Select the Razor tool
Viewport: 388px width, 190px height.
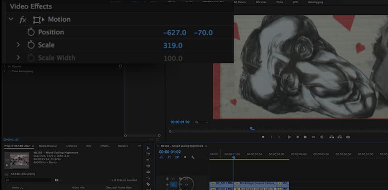148,184
